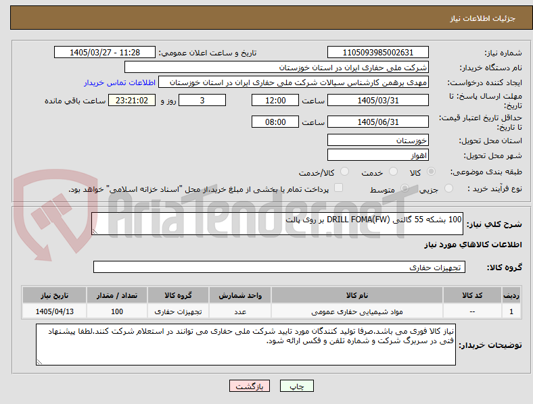The width and height of the screenshot is (533, 404).
Task: Click the need date cell 1405/04/13
Action: click(x=54, y=311)
